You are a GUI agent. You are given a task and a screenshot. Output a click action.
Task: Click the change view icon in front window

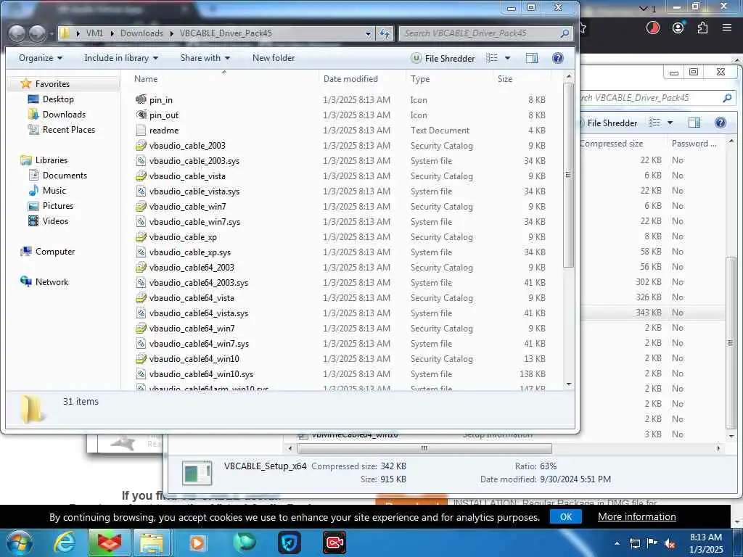(492, 58)
